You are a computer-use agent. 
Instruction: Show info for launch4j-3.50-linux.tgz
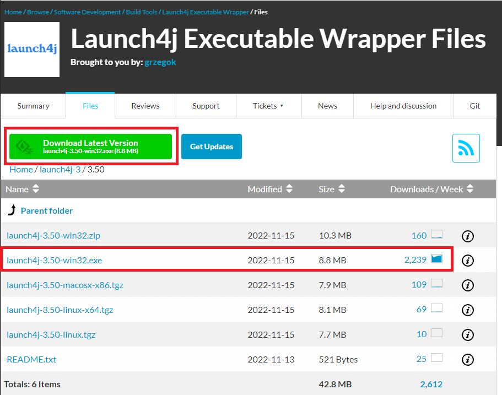pyautogui.click(x=468, y=335)
